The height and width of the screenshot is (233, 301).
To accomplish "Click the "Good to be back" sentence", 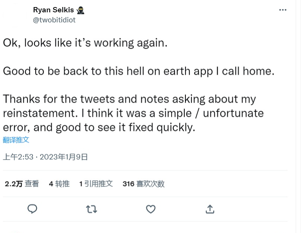I will tap(138, 71).
